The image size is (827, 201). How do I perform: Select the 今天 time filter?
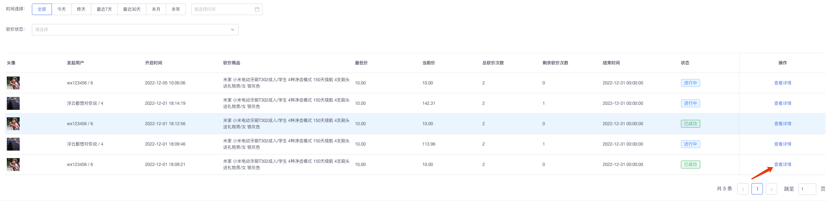point(62,9)
